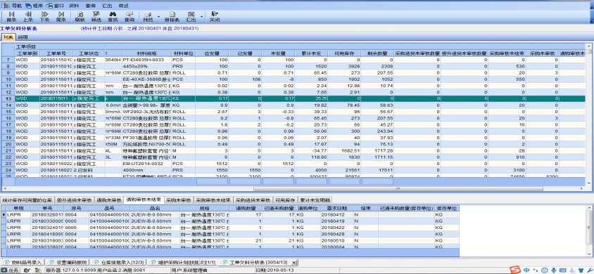This screenshot has height=274, width=594.
Task: Open the 导航 navigation menu
Action: (x=13, y=6)
